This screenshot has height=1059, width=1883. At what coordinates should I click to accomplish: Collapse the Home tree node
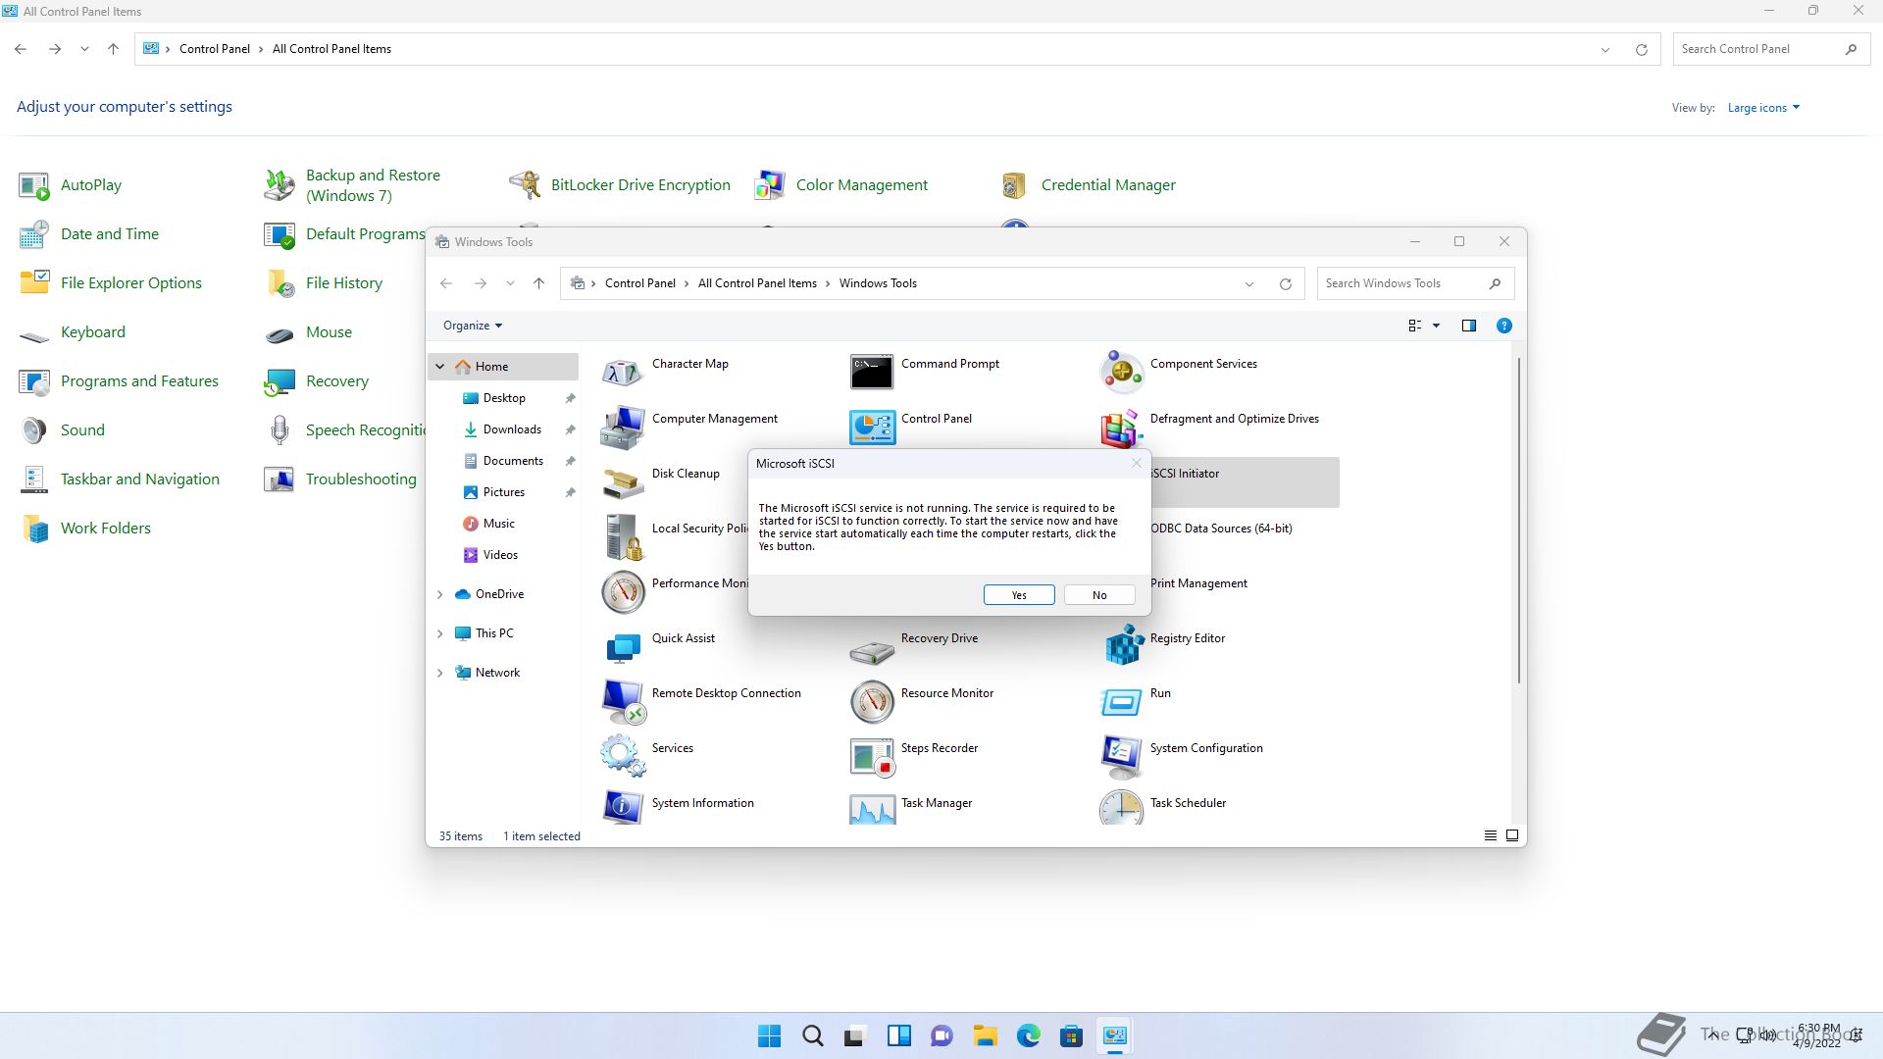click(440, 367)
